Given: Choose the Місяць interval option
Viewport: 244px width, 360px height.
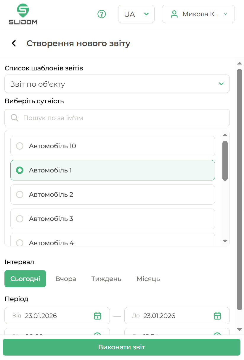Looking at the screenshot, I should point(148,279).
